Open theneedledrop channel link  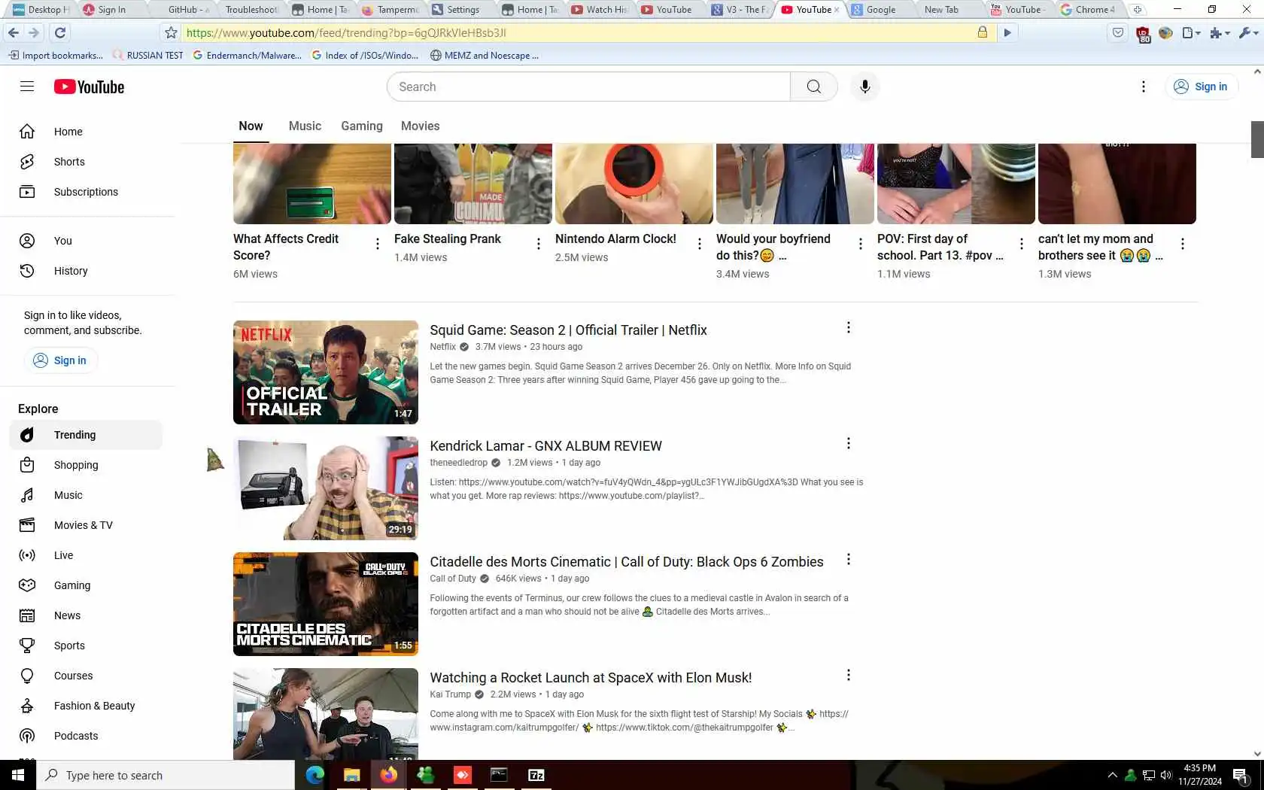click(x=458, y=463)
